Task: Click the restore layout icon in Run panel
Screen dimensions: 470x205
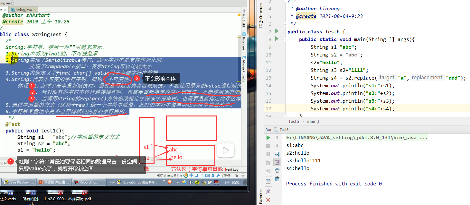Action: (268, 181)
